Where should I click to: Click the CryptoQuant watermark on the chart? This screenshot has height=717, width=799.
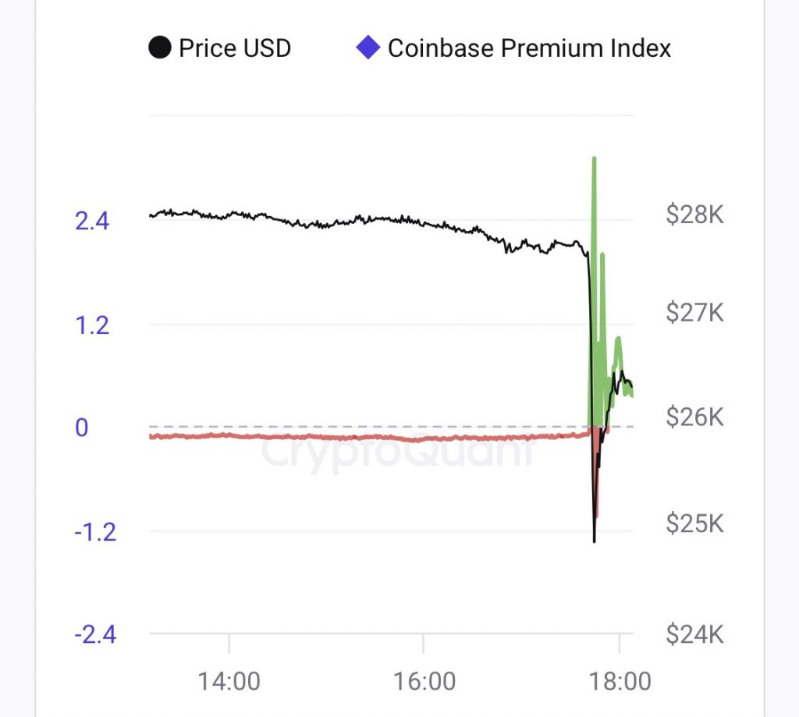click(x=396, y=451)
